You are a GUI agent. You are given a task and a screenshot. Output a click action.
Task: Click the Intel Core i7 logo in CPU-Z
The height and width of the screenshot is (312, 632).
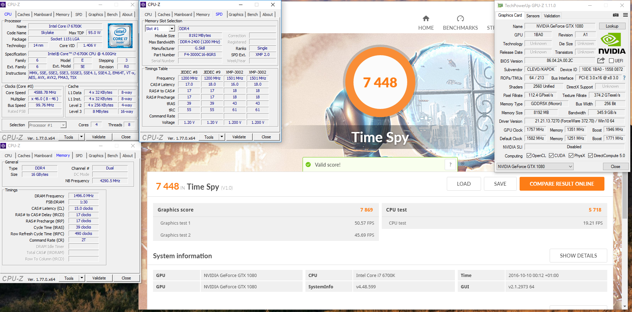[120, 36]
